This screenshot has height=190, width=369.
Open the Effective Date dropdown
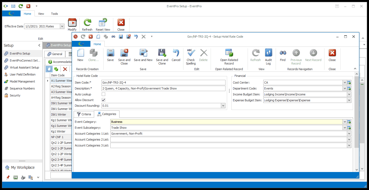[x=62, y=26]
